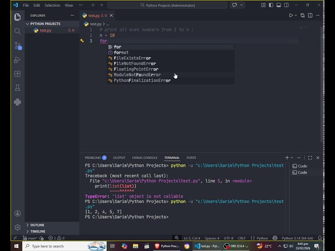Open errors and warnings status counter
The width and height of the screenshot is (335, 251).
click(x=57, y=238)
